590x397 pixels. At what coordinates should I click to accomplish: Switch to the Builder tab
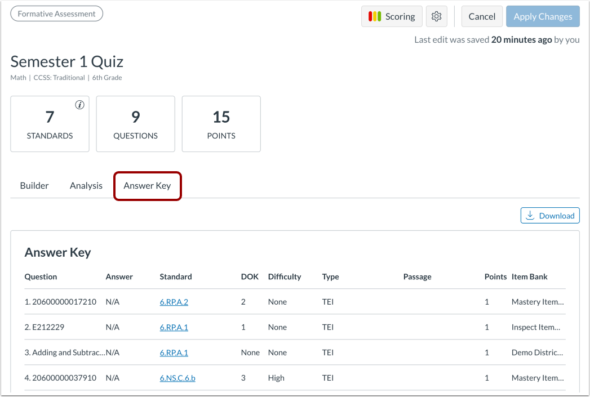[34, 185]
